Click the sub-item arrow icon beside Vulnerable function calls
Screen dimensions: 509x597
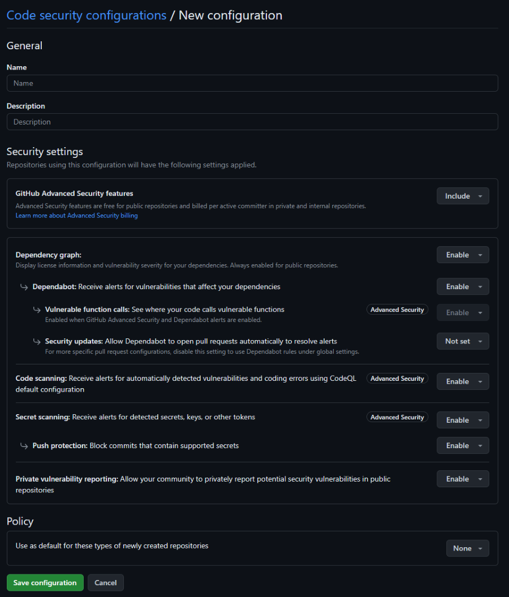37,310
